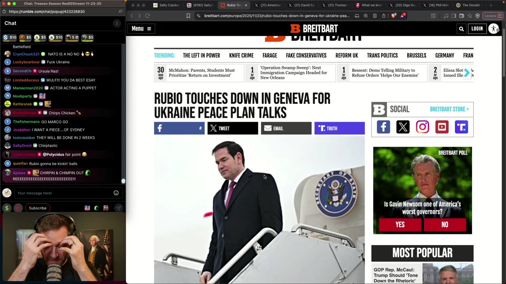
Task: Switch to (21) David Sa tab
Action: pyautogui.click(x=302, y=5)
